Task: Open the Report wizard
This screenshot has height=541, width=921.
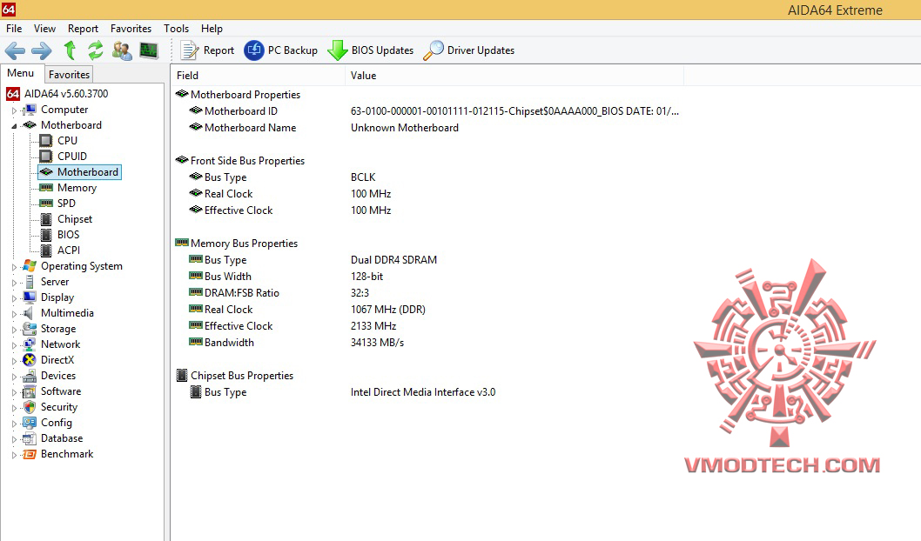Action: click(207, 50)
